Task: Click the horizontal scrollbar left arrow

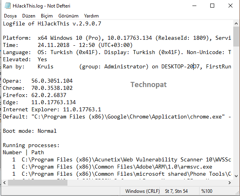Action: [4, 183]
